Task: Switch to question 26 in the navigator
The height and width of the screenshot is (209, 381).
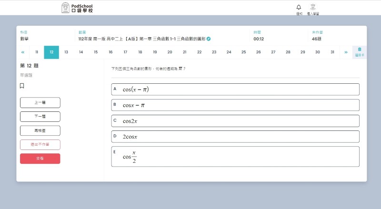Action: click(x=258, y=52)
